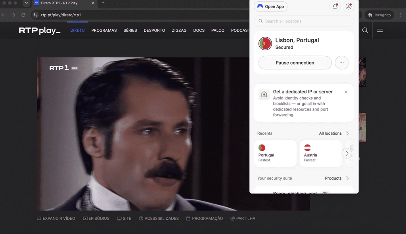Open ACESSIBILIDADES options
This screenshot has width=406, height=234.
coord(159,219)
